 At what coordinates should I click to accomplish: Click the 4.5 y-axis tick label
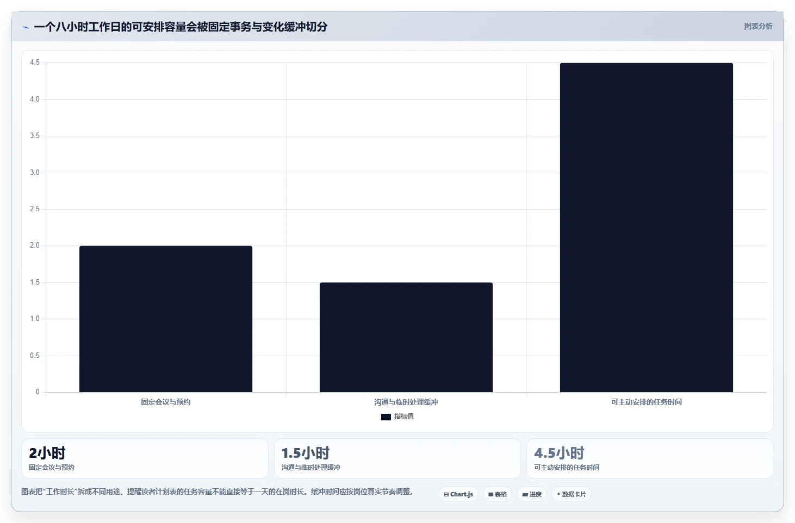pos(35,62)
